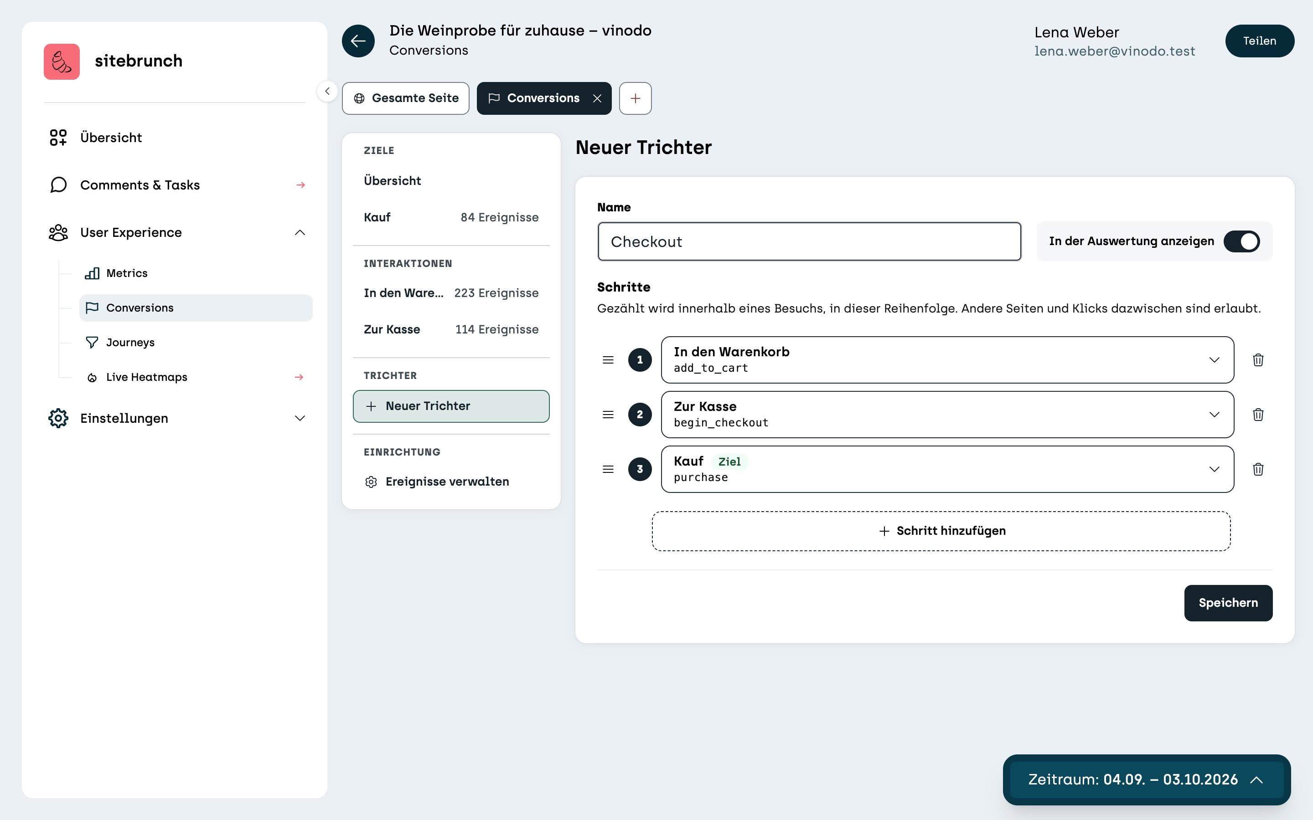
Task: Click the Teilen button
Action: pyautogui.click(x=1259, y=41)
